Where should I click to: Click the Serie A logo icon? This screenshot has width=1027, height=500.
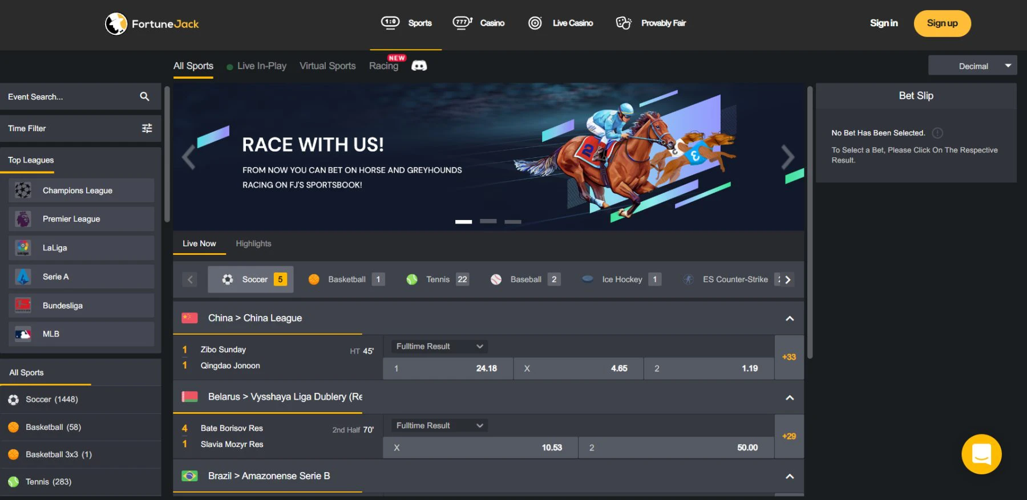coord(23,277)
